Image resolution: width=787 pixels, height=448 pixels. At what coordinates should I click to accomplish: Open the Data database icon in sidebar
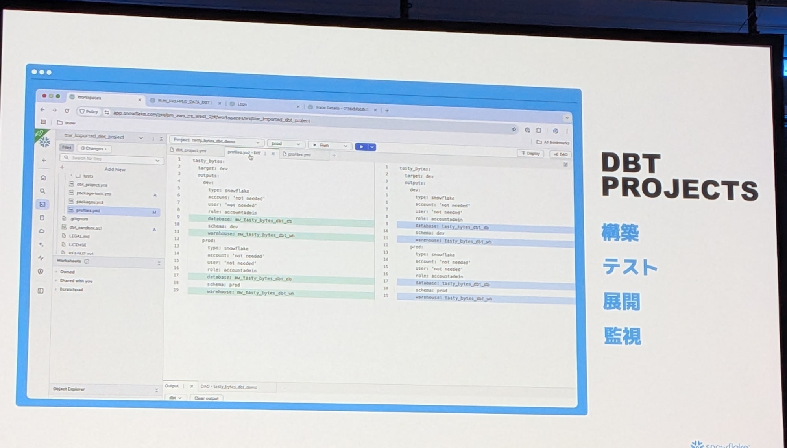pyautogui.click(x=42, y=218)
